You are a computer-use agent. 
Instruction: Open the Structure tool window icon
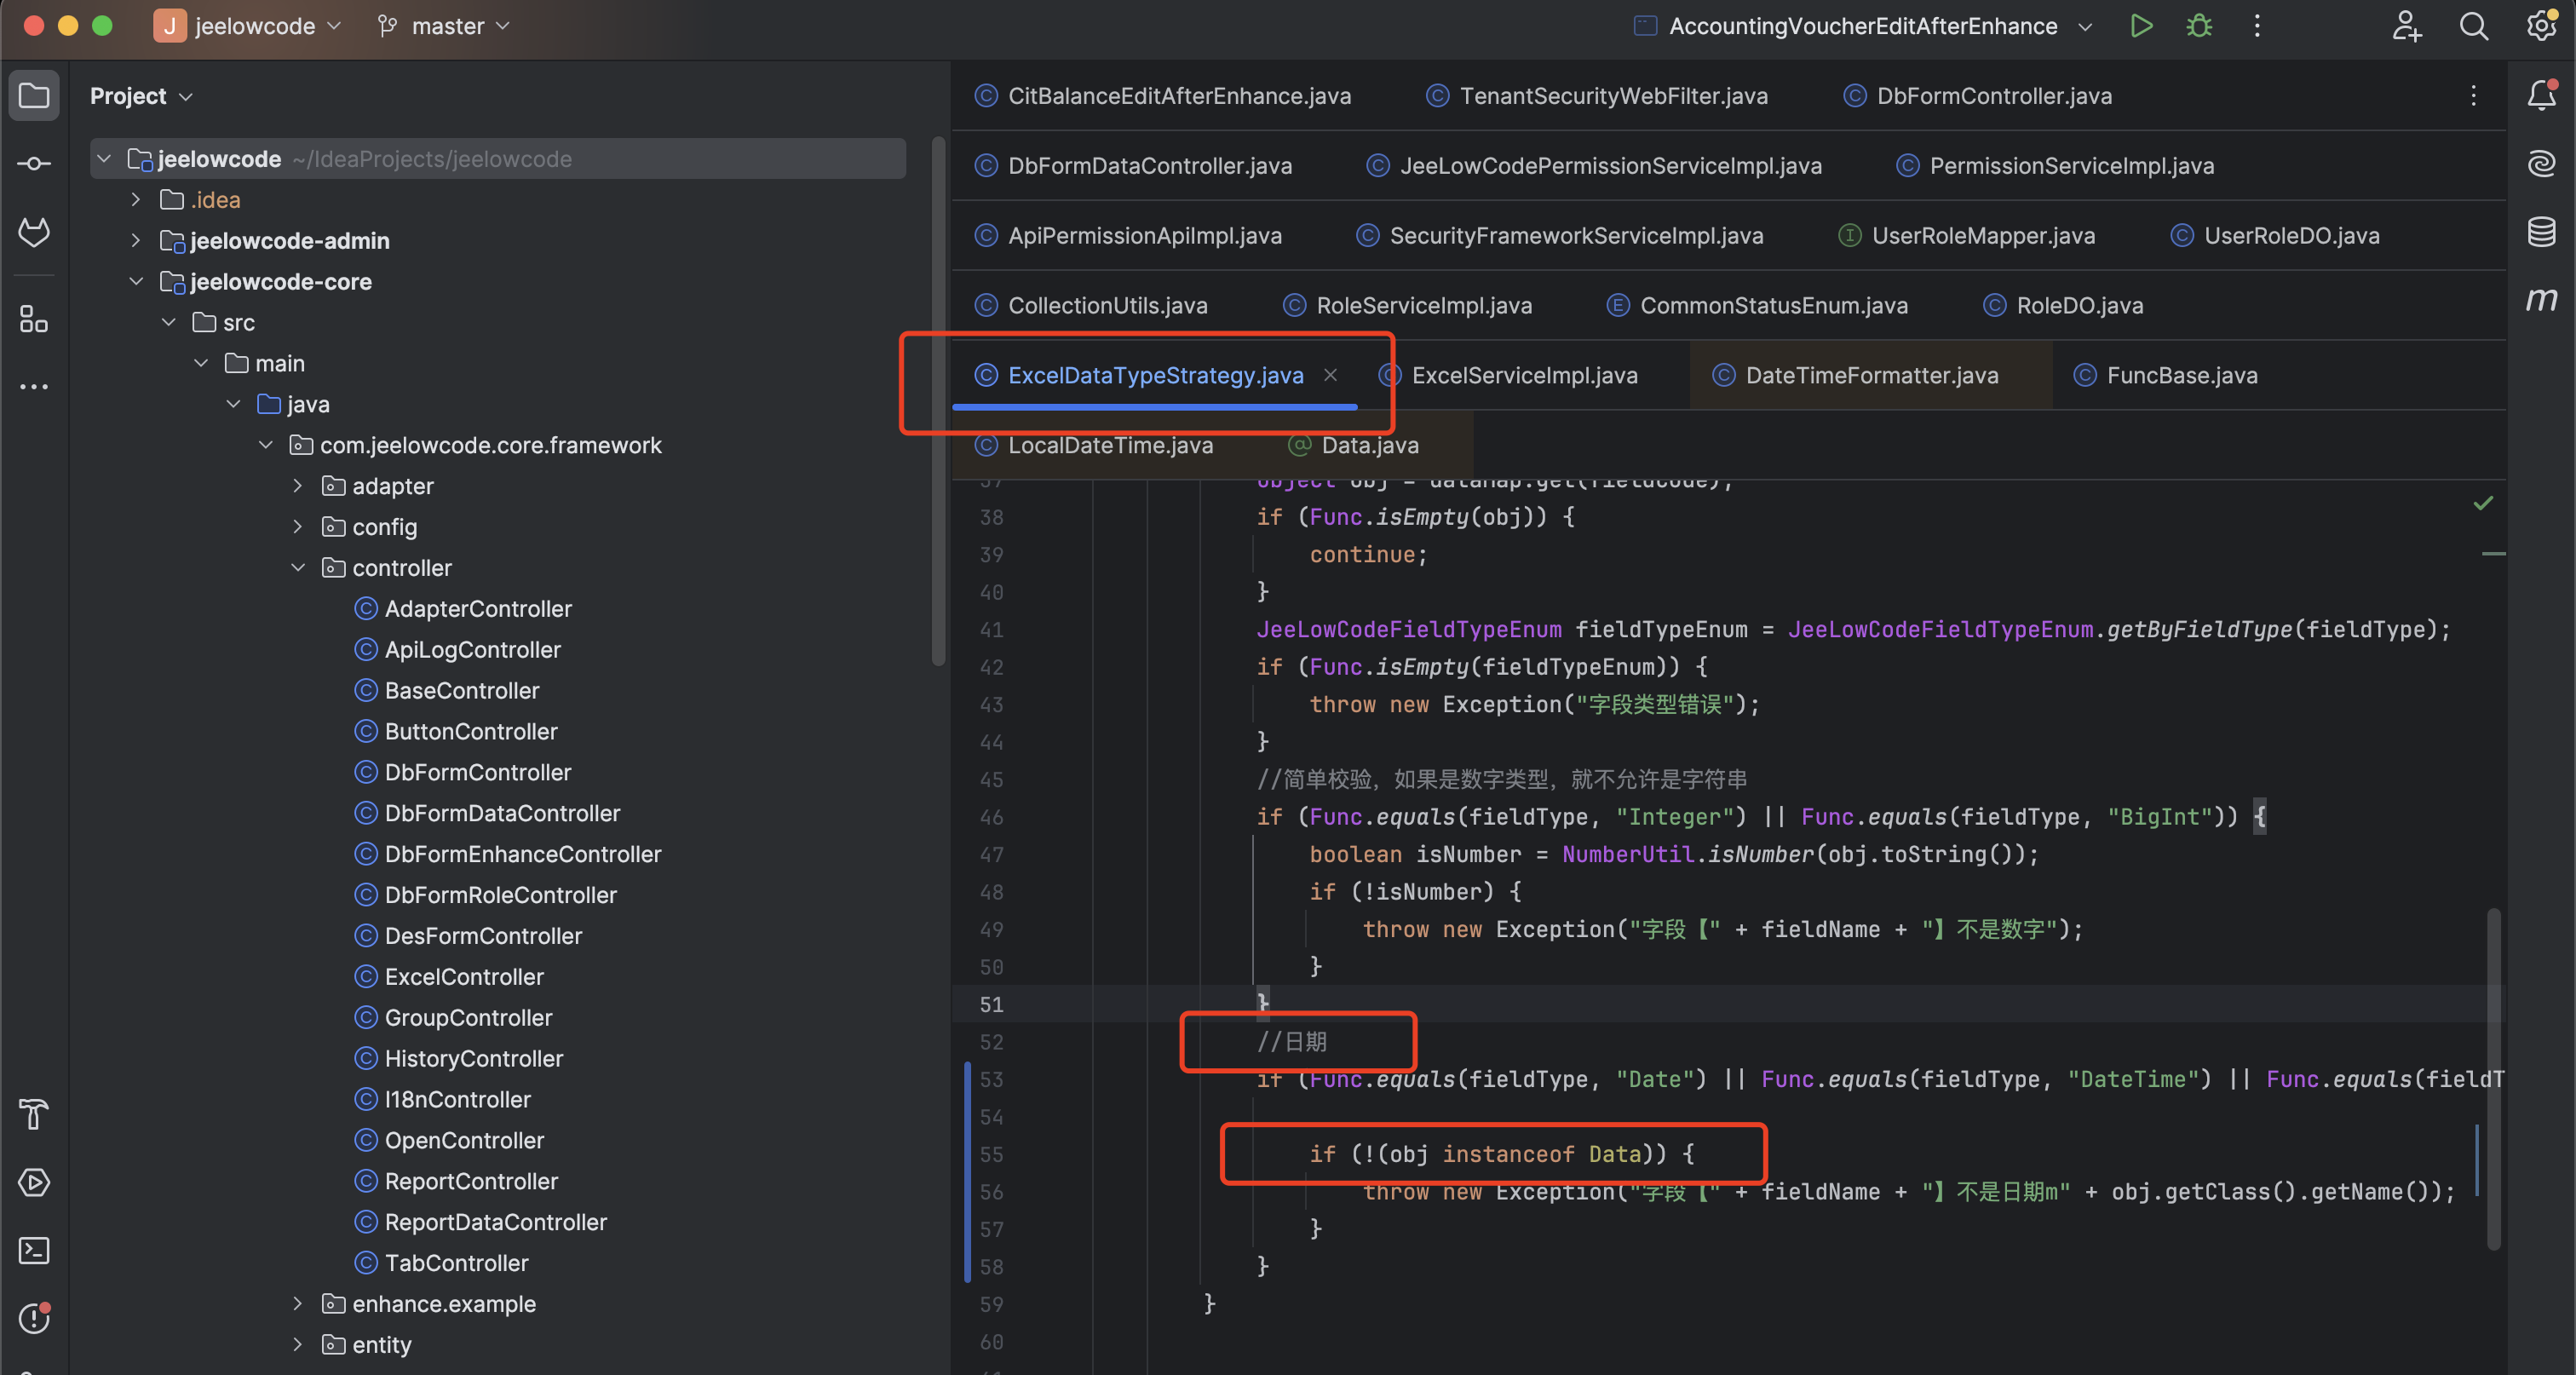coord(34,319)
